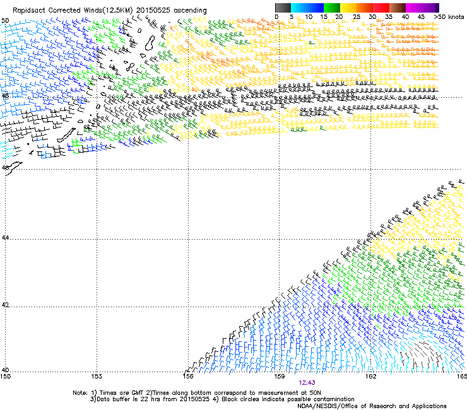467x410 pixels.
Task: Click the '>50 knots' legend label
Action: [x=449, y=17]
